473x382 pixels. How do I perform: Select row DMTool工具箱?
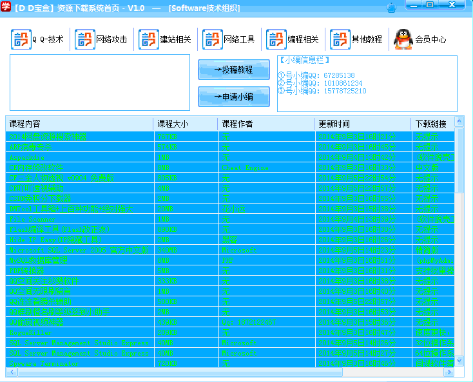[x=230, y=209]
